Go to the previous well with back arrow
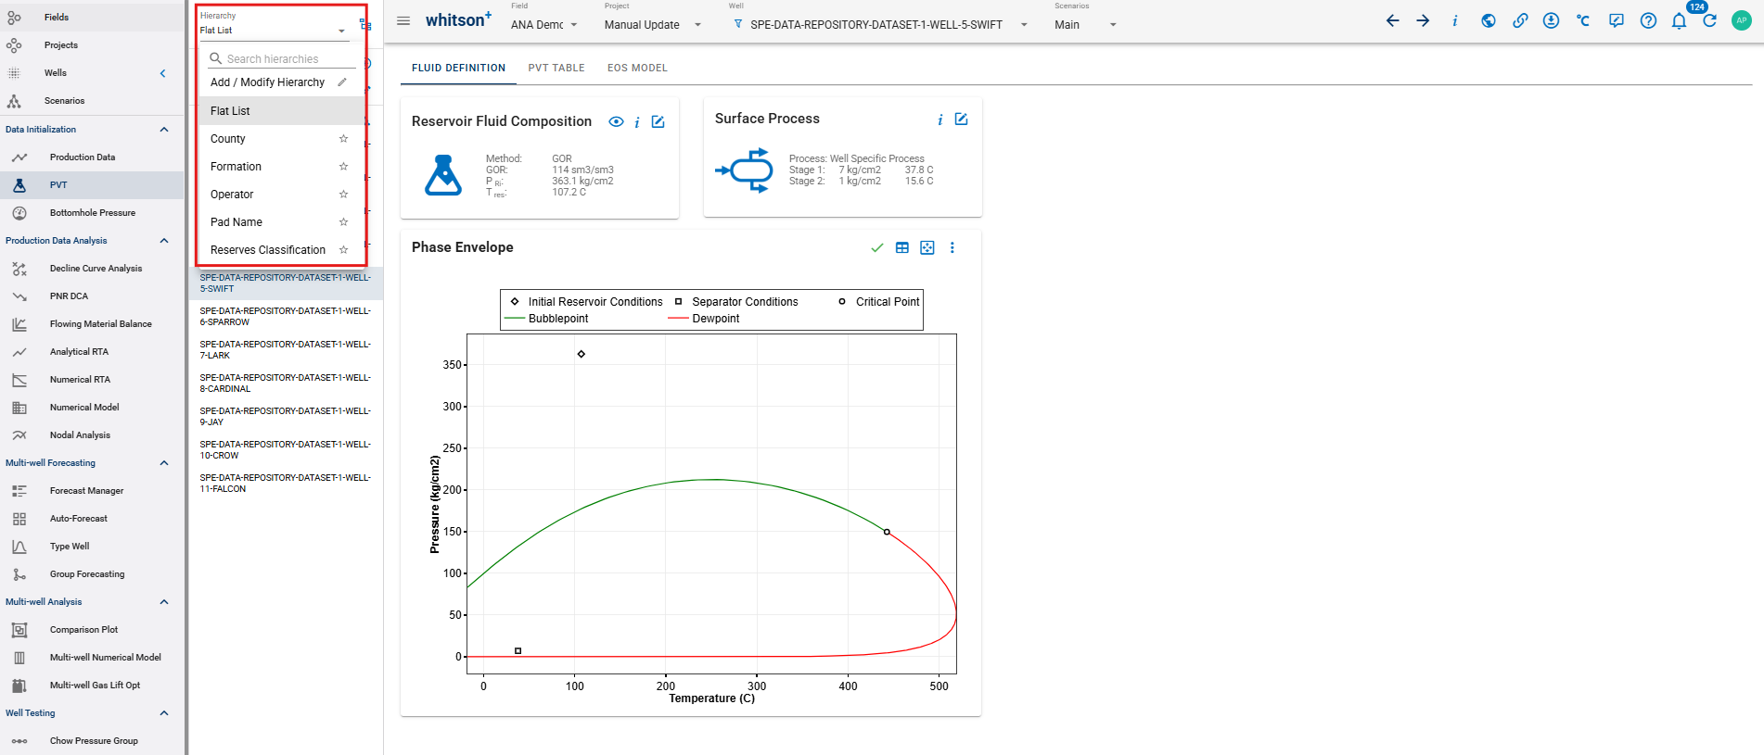 coord(1392,21)
